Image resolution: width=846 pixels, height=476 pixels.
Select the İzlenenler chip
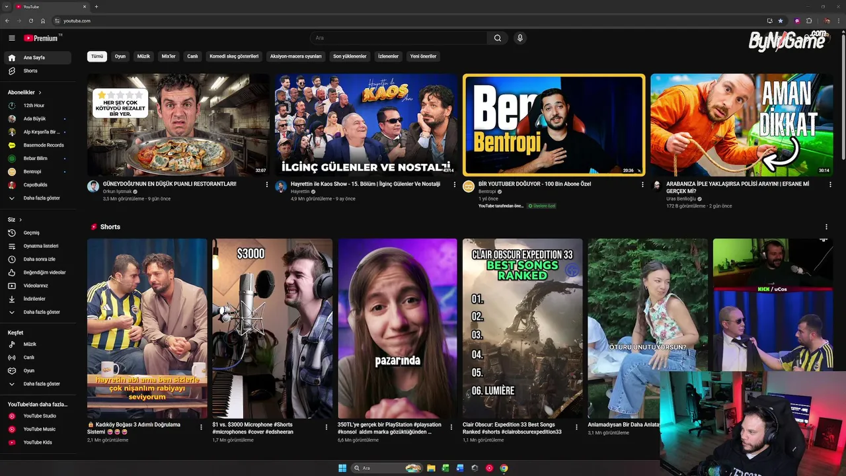[388, 56]
